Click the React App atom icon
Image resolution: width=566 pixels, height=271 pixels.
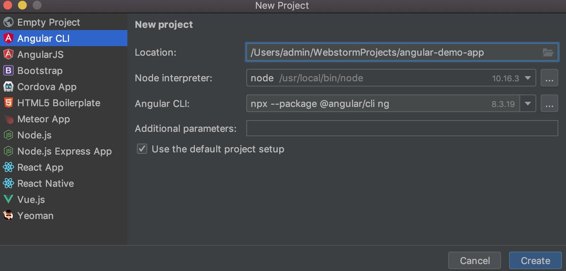pos(8,167)
